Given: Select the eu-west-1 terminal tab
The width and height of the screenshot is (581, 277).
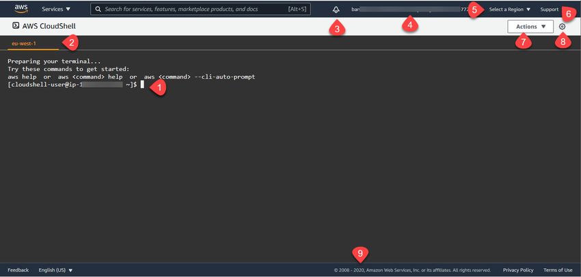Looking at the screenshot, I should 24,43.
